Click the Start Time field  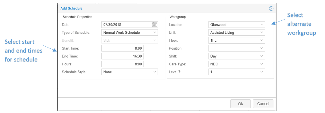[x=123, y=48]
